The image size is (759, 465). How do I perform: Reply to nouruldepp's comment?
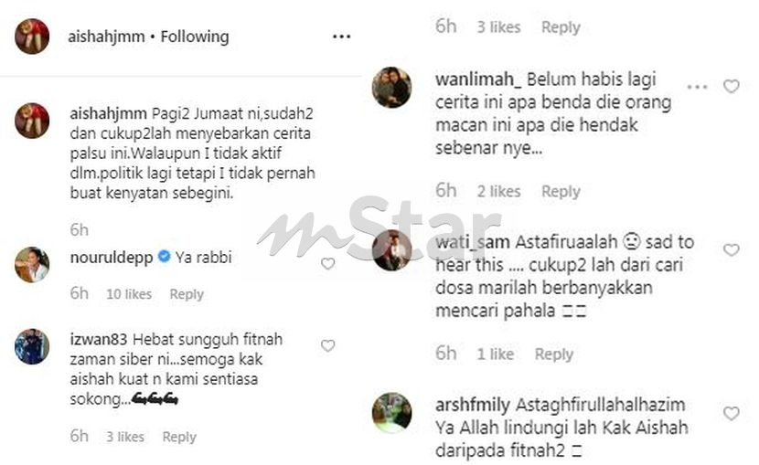click(x=187, y=294)
